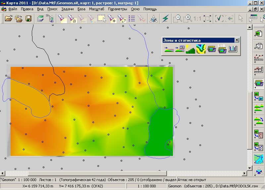The height and width of the screenshot is (190, 265).
Task: Click the pointer with table grid icon
Action: coord(253,19)
